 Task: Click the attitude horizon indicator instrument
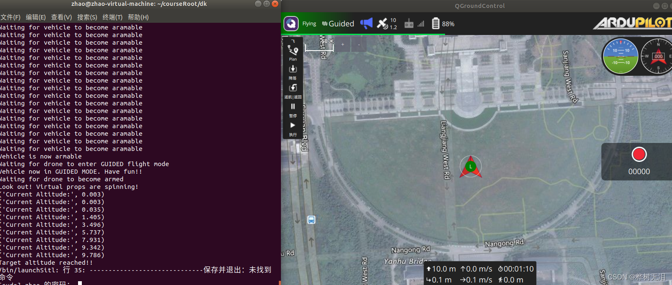pos(621,56)
